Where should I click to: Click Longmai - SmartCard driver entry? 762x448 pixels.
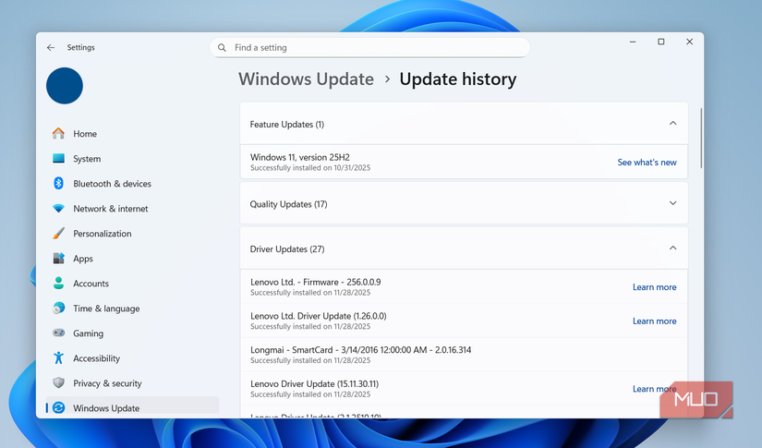464,355
